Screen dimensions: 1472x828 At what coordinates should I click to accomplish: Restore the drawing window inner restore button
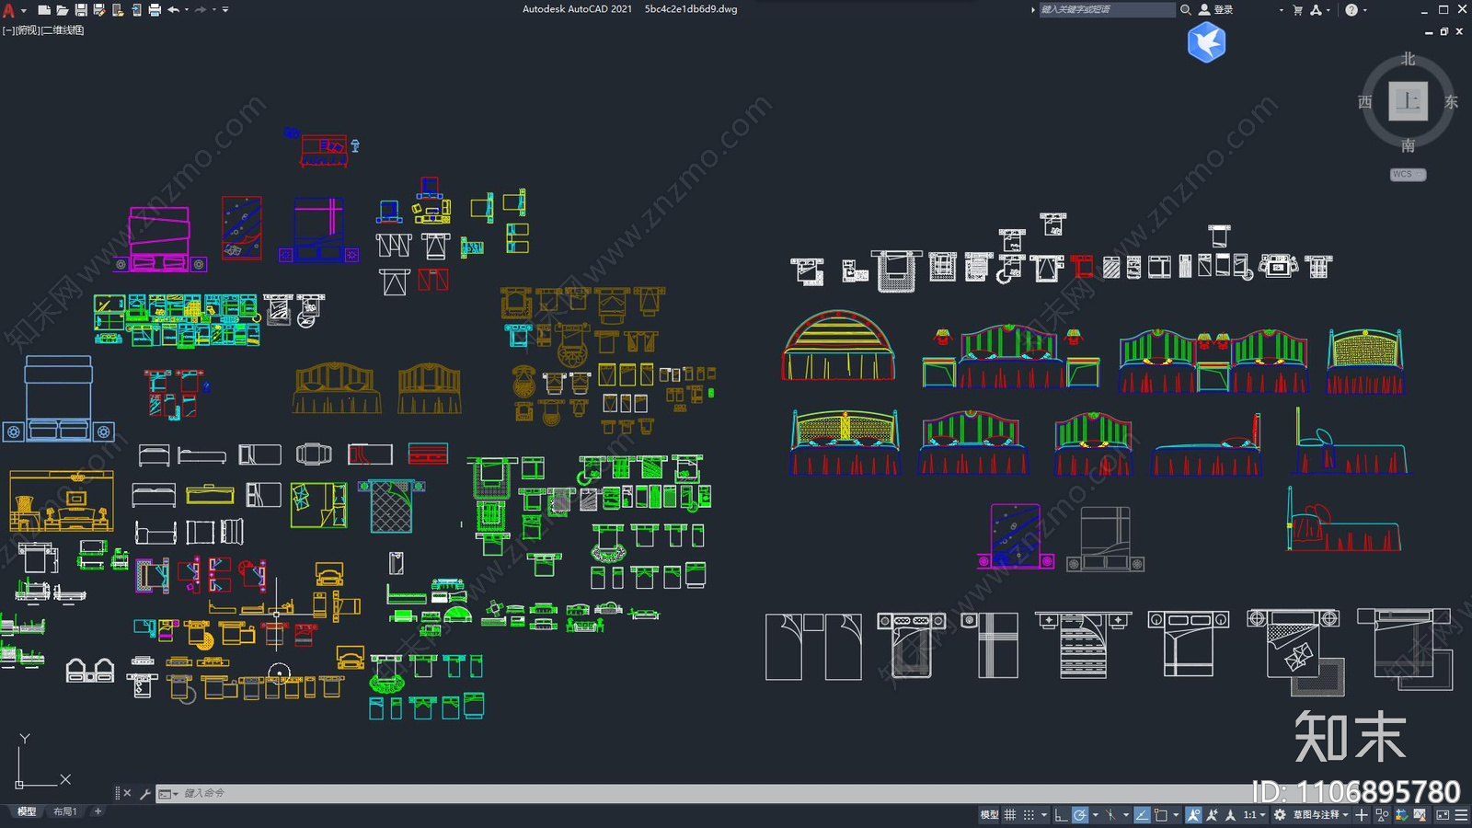pyautogui.click(x=1443, y=31)
